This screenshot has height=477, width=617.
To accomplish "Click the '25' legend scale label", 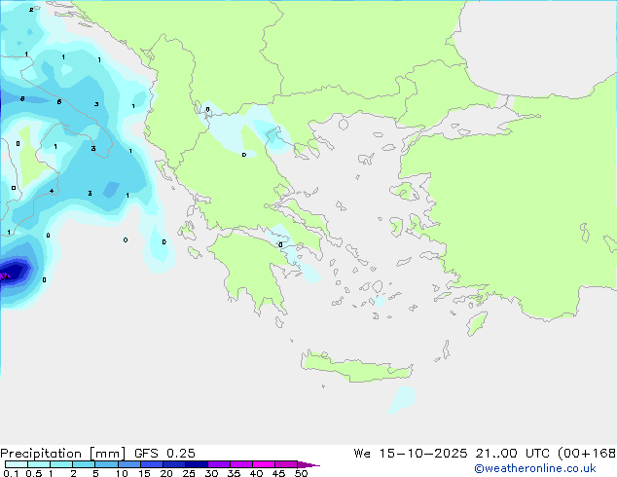I will (189, 473).
